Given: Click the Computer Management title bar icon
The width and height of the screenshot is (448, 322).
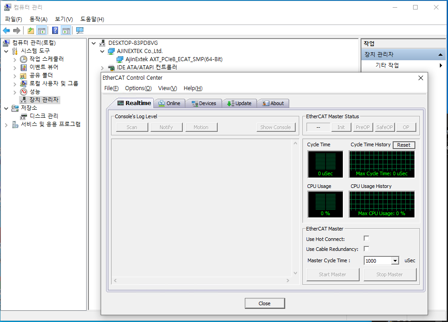Looking at the screenshot, I should point(8,7).
